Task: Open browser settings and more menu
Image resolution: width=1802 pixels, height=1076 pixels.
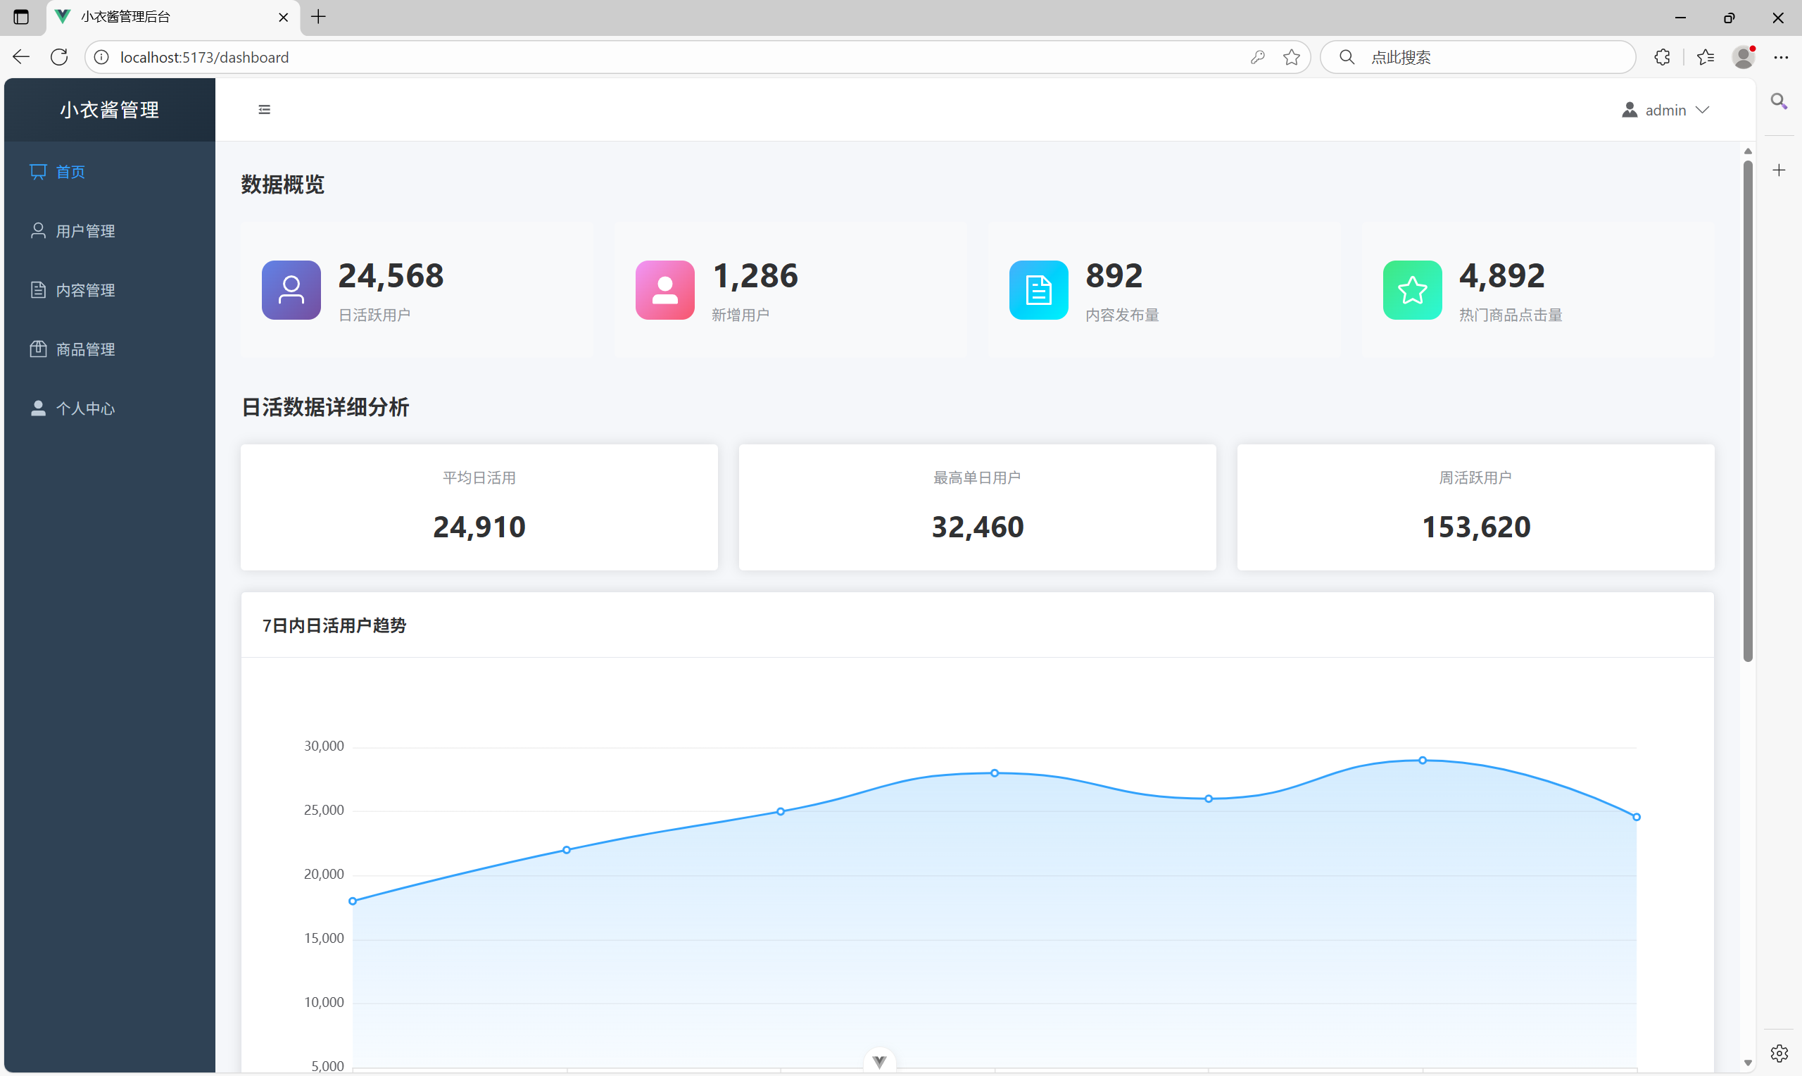Action: (x=1780, y=57)
